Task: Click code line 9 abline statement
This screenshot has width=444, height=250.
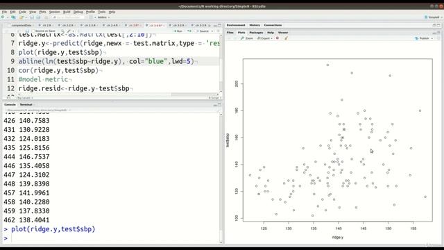Action: 106,61
